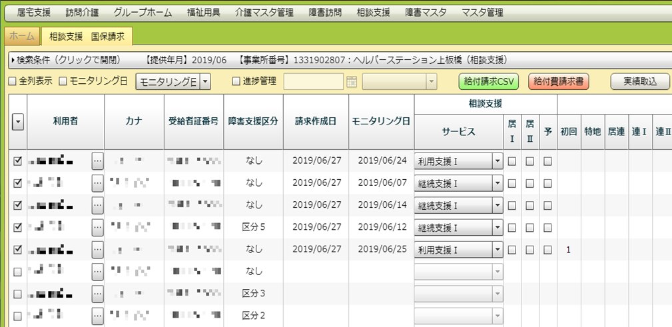Open the 障害マスタ menu
The image size is (672, 327).
pos(426,13)
